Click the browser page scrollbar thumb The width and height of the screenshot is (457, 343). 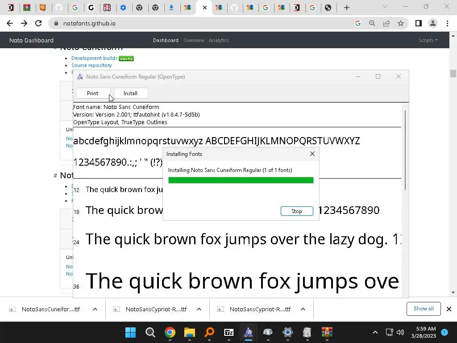click(453, 73)
